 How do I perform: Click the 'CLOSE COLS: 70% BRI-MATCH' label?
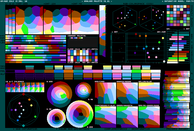click(83, 62)
